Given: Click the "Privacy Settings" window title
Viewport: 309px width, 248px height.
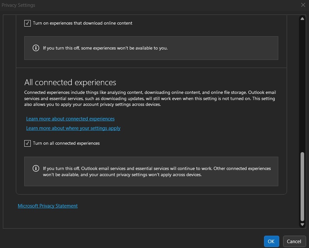Looking at the screenshot, I should [x=18, y=5].
